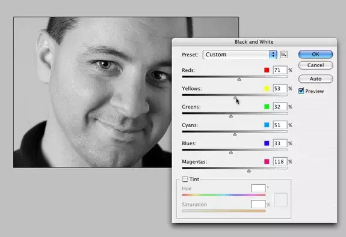Click the Cyans value field showing 51
This screenshot has width=346, height=237.
point(280,125)
